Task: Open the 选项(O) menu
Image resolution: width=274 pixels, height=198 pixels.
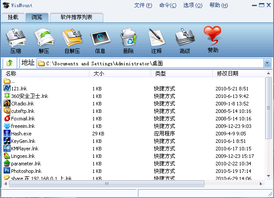Action: pyautogui.click(x=193, y=5)
